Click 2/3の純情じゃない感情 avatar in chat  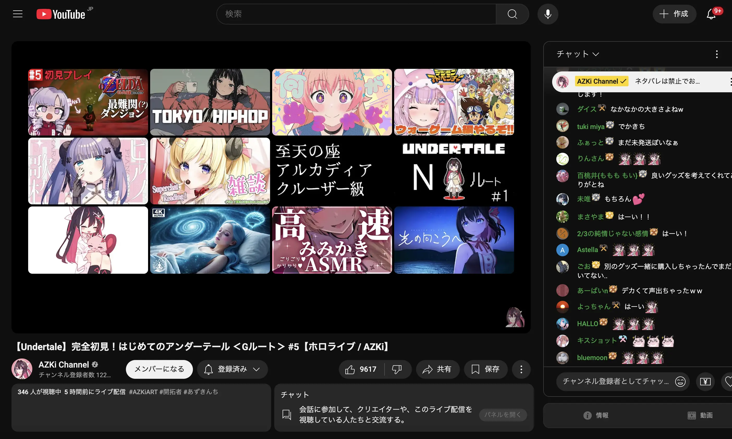pos(562,234)
